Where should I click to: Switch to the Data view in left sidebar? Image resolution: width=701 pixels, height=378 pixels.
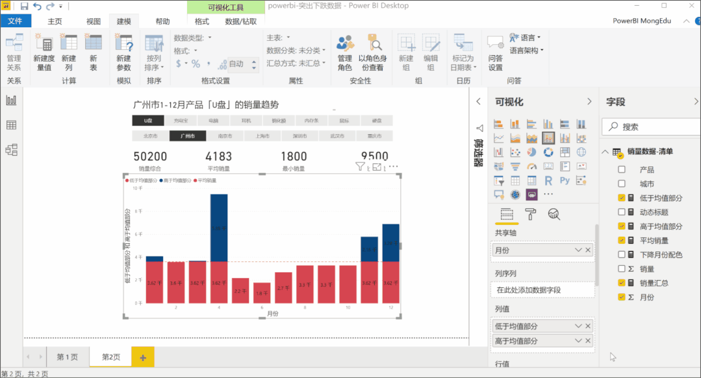click(x=11, y=124)
